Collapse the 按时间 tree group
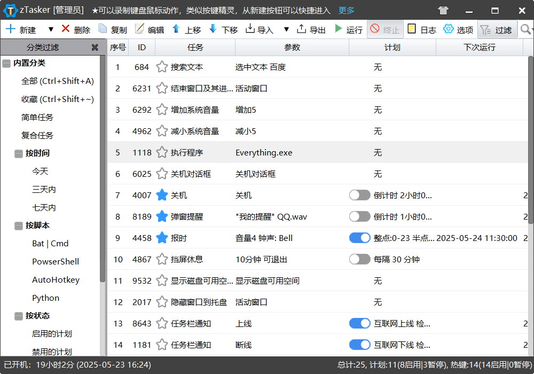534x374 pixels. 19,153
